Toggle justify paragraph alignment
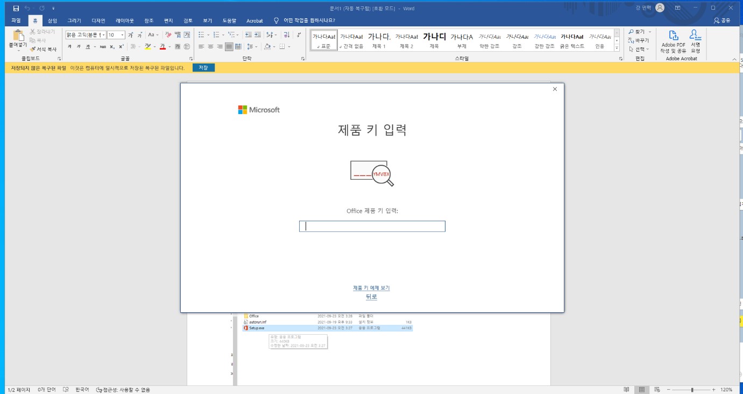 [229, 47]
